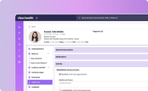Expand the General Instructions section

pyautogui.click(x=101, y=50)
